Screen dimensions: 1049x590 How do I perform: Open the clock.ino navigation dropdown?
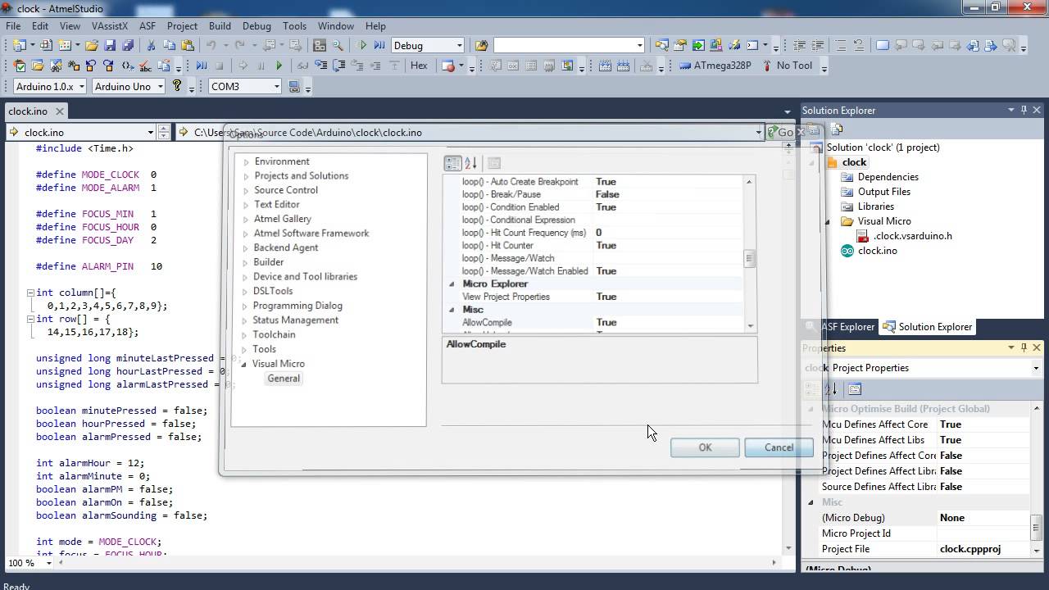click(150, 132)
